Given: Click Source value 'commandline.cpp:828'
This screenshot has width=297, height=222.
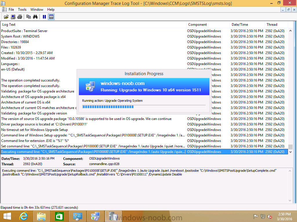Looking at the screenshot, I should 104,164.
